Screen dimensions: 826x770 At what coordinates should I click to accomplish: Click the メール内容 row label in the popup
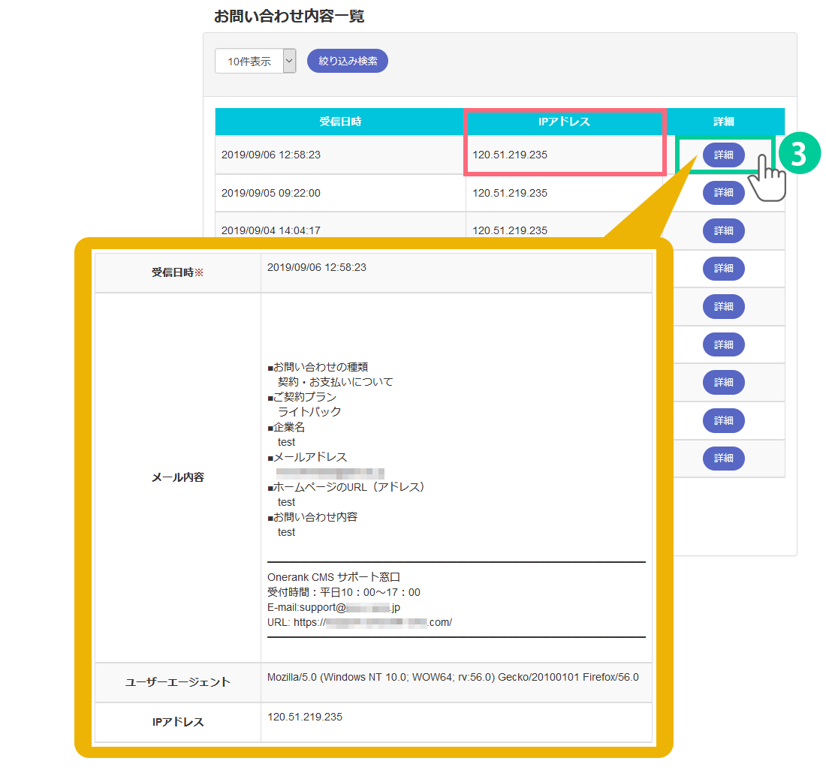coord(177,477)
